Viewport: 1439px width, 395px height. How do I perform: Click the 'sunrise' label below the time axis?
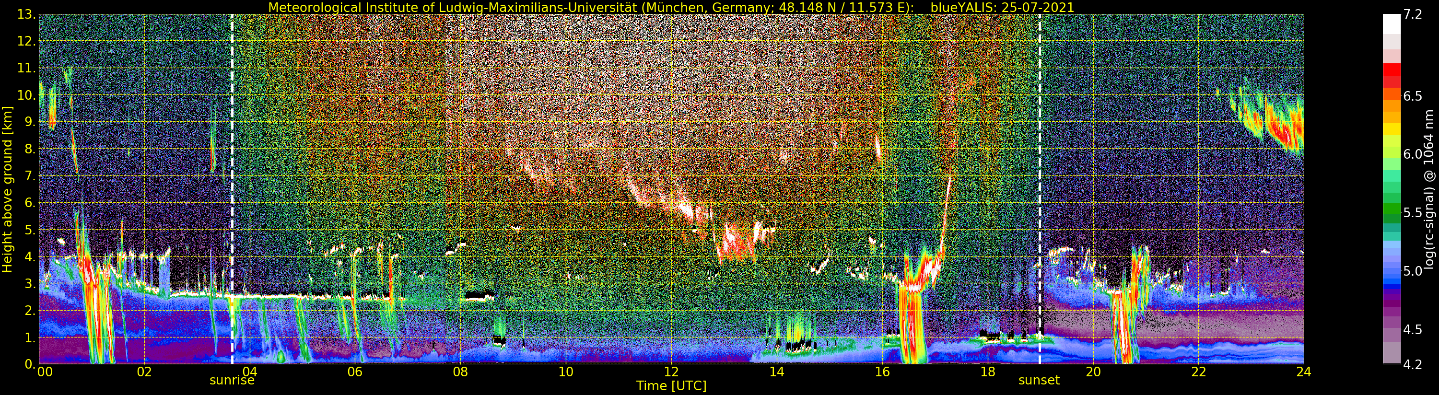click(x=232, y=381)
